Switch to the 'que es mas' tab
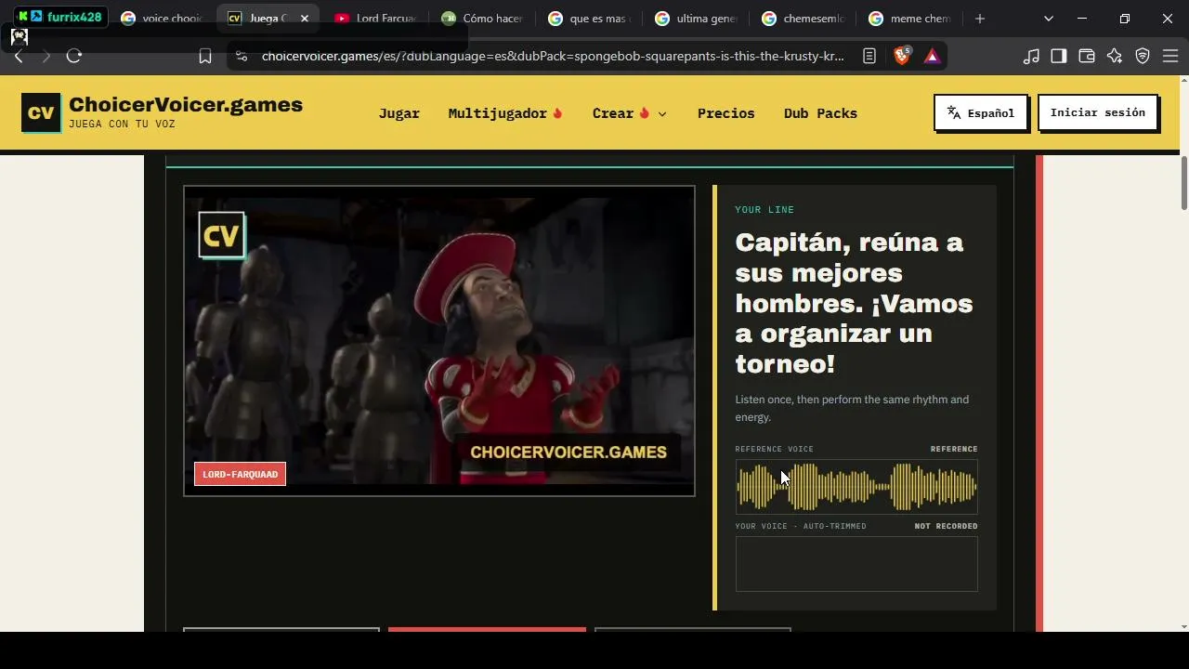The width and height of the screenshot is (1189, 669). pos(590,19)
